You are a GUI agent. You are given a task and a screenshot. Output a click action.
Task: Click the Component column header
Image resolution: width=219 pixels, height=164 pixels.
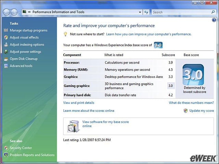[x=72, y=55]
